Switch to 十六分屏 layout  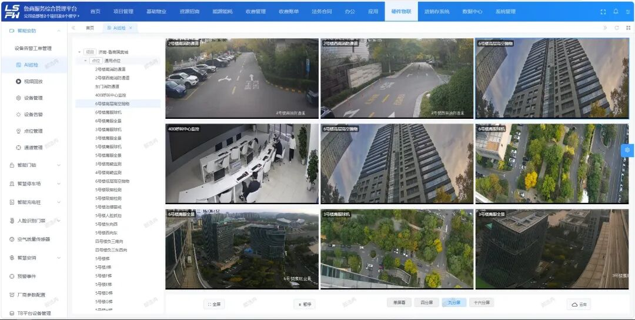pyautogui.click(x=482, y=302)
